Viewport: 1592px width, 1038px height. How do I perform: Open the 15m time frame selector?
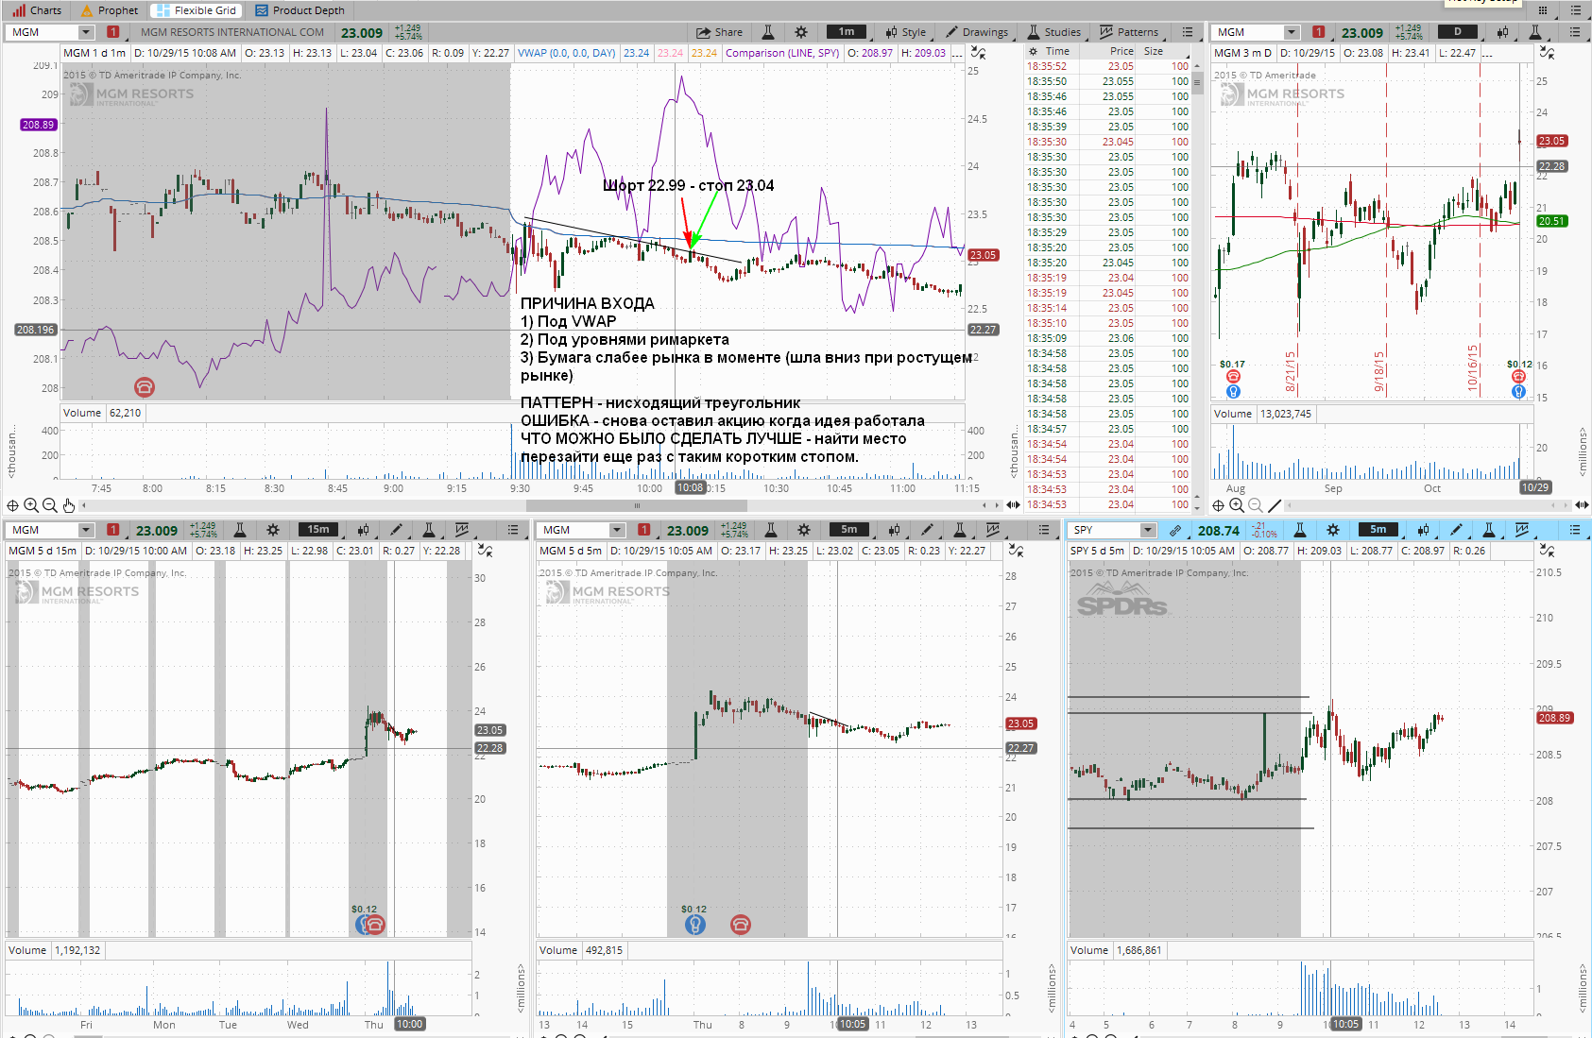point(318,530)
